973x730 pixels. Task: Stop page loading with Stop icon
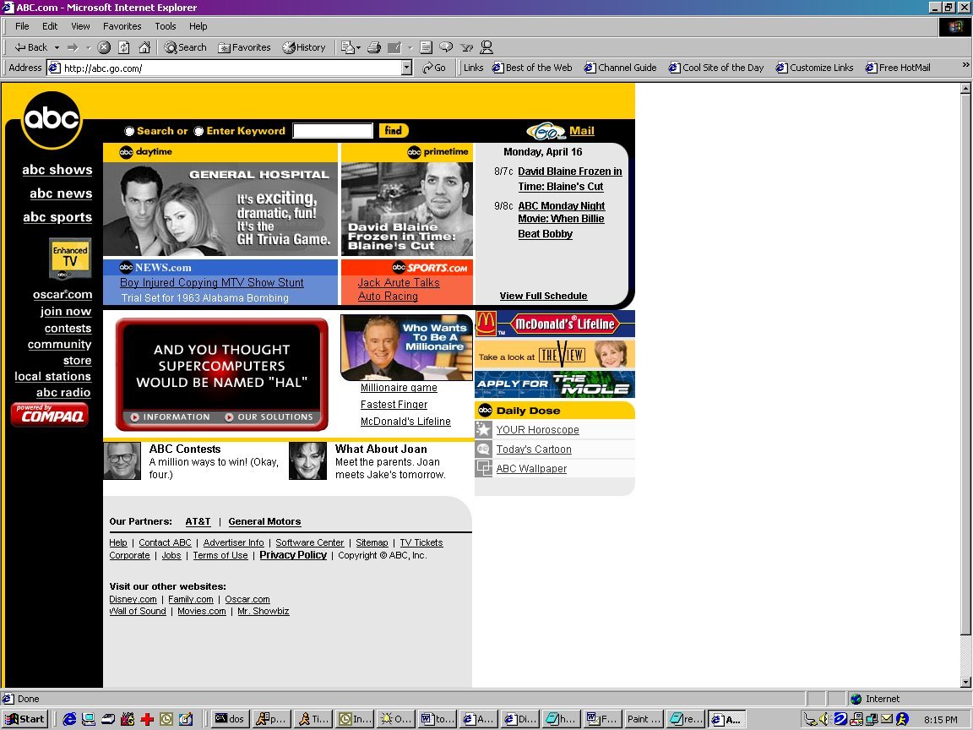point(104,47)
